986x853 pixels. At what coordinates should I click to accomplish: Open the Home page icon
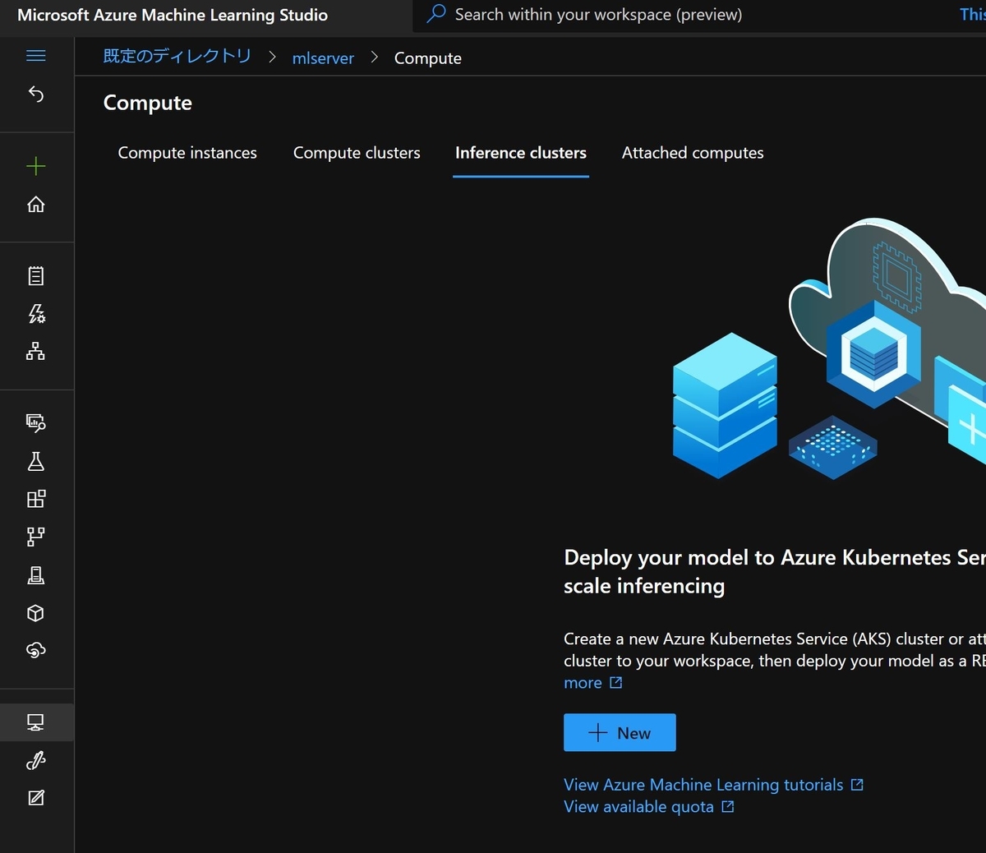coord(36,204)
